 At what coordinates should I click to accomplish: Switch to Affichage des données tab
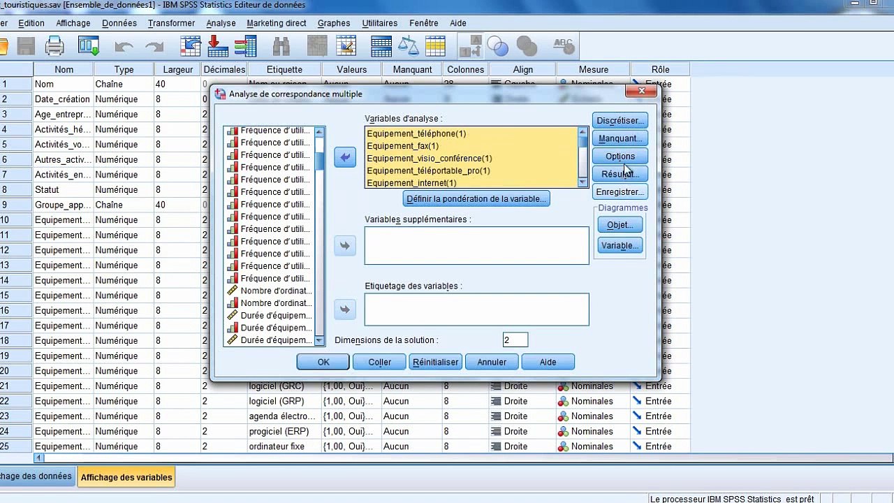click(36, 476)
